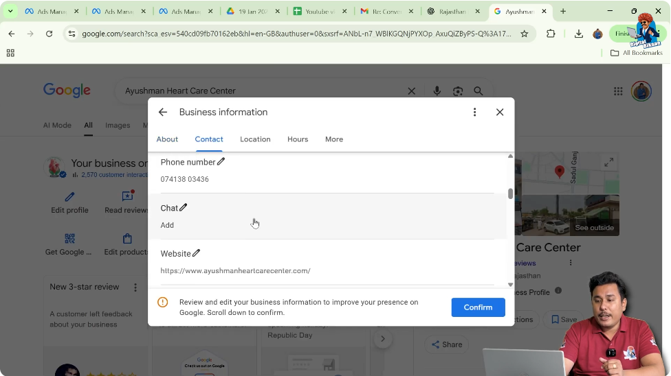Click the Share button
Screen dimensions: 671x376
tap(447, 344)
